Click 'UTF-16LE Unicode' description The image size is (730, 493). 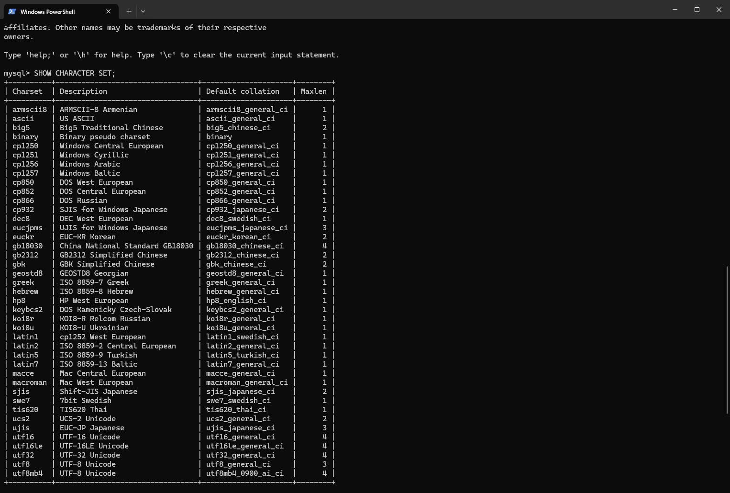tap(94, 446)
